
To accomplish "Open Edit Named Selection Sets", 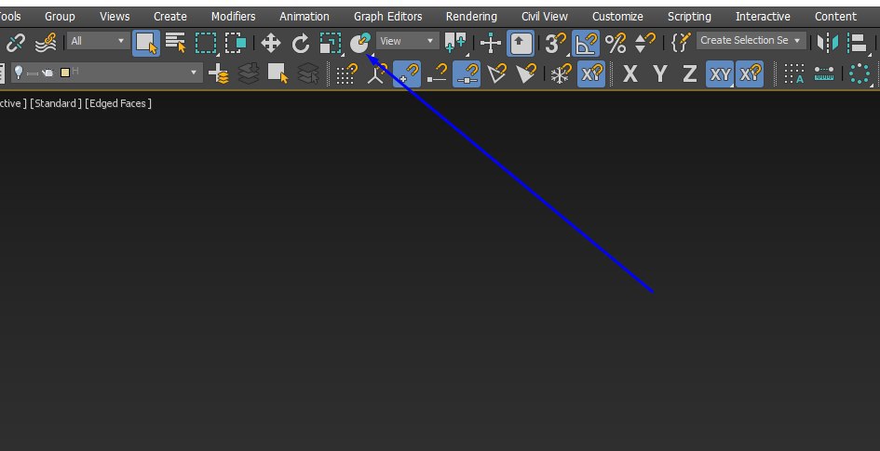I will click(681, 43).
